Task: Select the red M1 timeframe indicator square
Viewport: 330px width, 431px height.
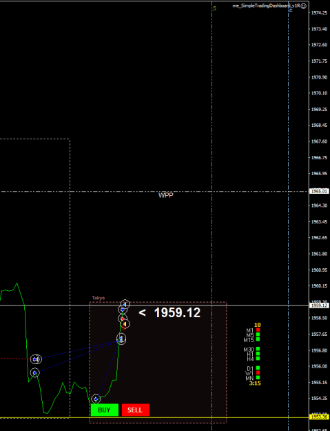Action: pos(258,330)
